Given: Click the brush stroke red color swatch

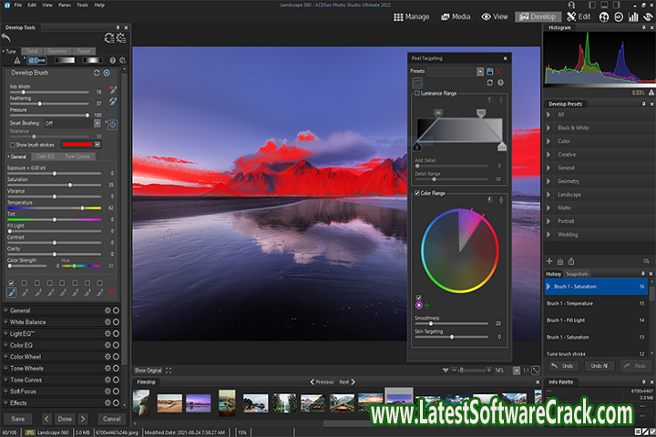Looking at the screenshot, I should pyautogui.click(x=77, y=144).
